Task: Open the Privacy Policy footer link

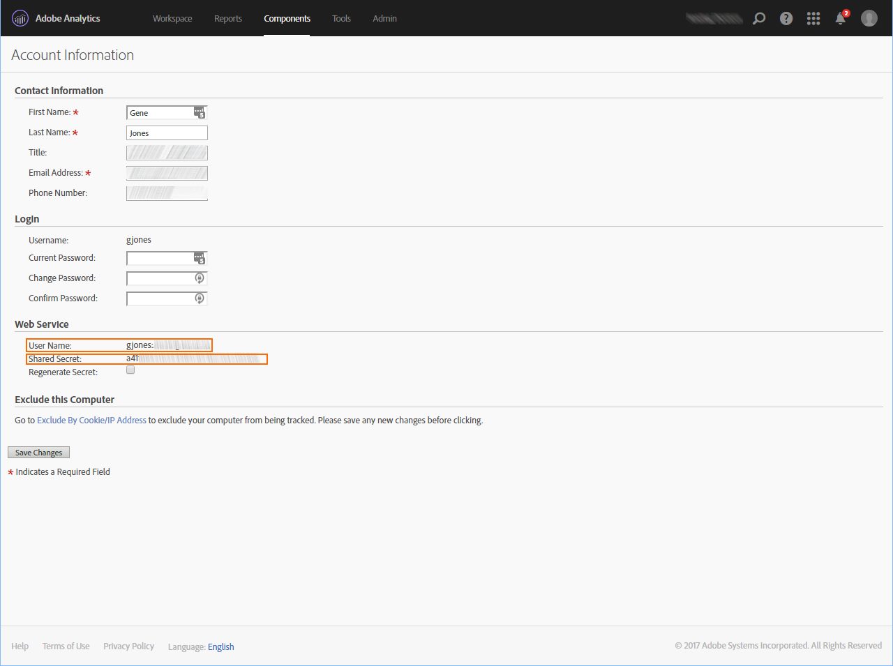Action: pos(128,646)
